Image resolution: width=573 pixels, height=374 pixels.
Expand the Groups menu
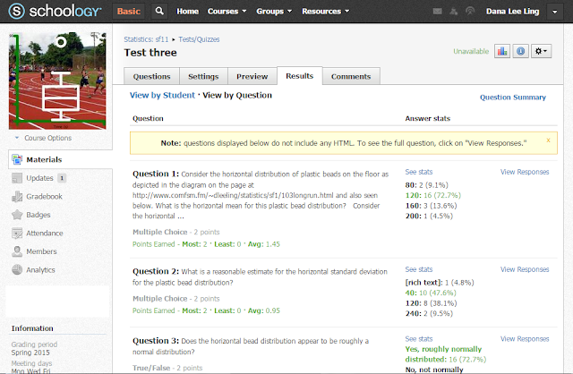point(274,12)
